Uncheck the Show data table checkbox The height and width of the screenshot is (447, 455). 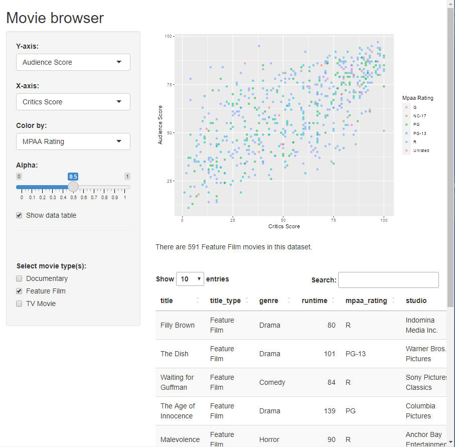(x=19, y=215)
